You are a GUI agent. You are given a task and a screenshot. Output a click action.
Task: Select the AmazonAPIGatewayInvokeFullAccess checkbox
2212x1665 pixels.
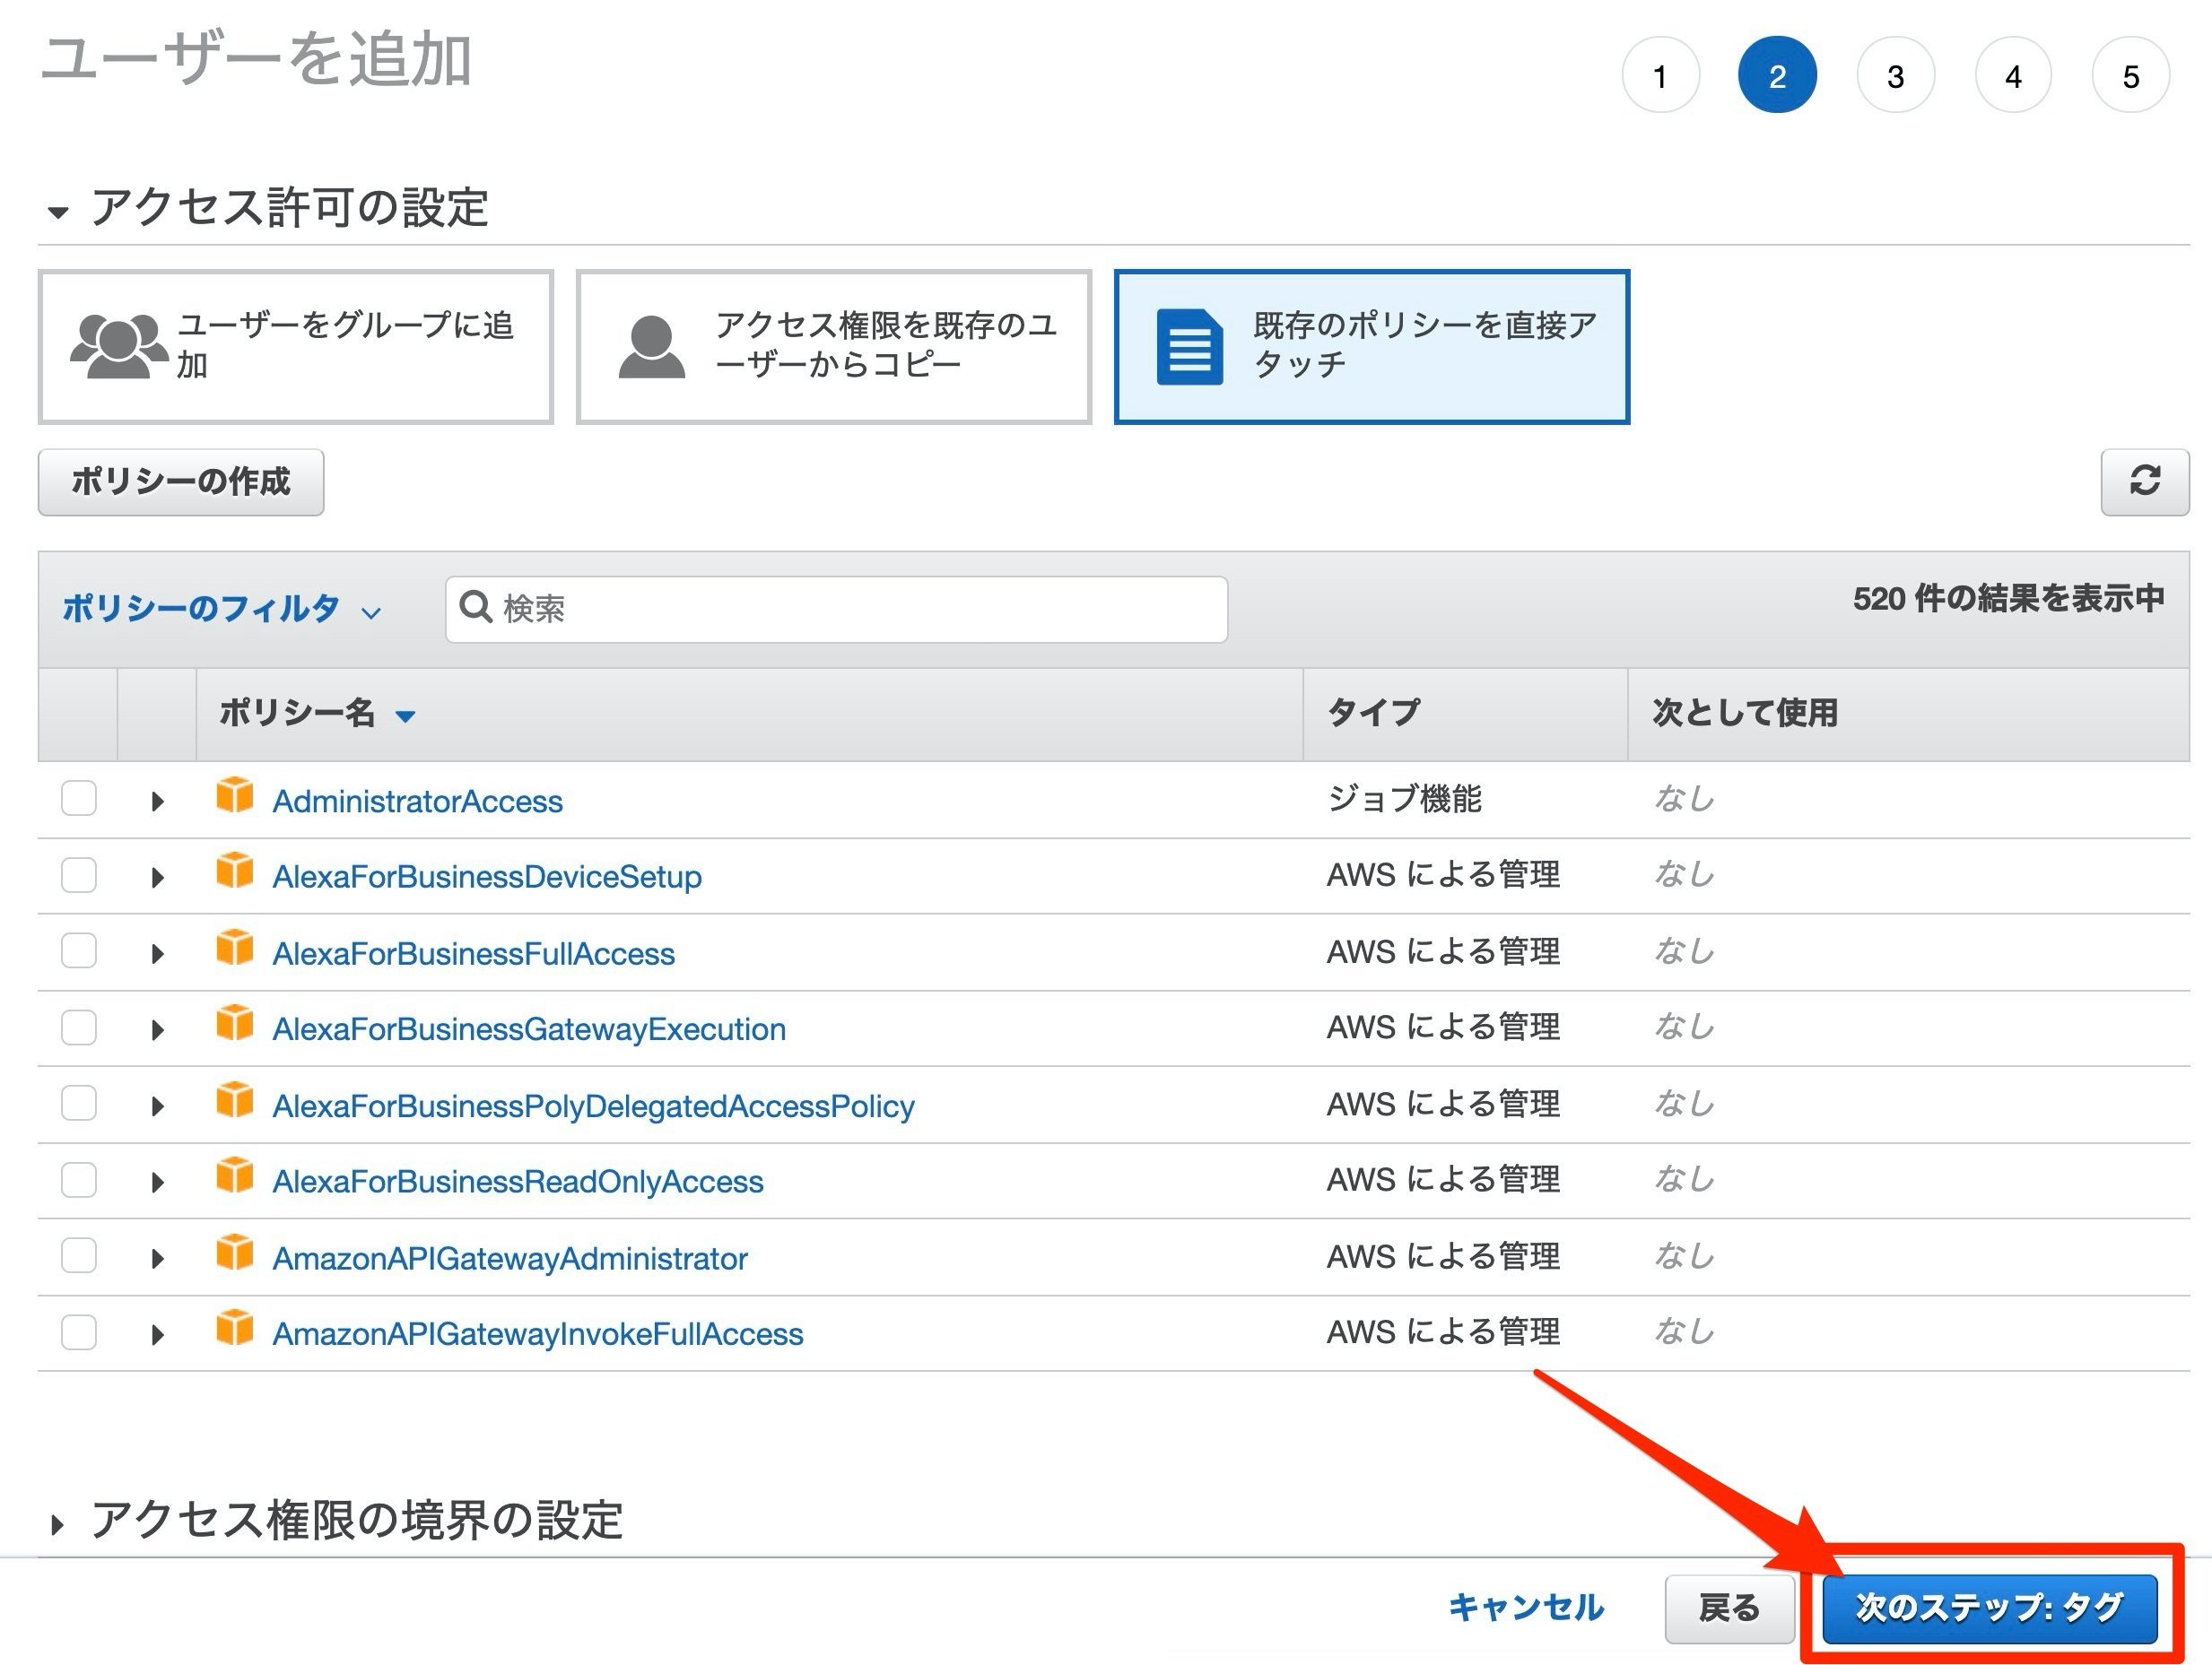coord(79,1332)
